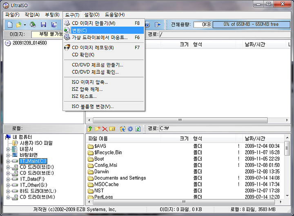This screenshot has height=216, width=294.
Task: Open the 부팅(B) menu
Action: point(52,15)
